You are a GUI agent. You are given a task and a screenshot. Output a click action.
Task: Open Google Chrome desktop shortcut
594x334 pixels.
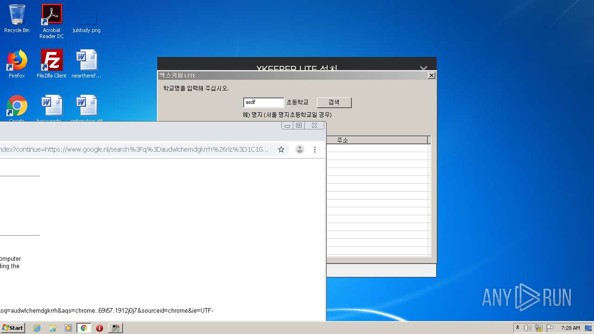(17, 109)
